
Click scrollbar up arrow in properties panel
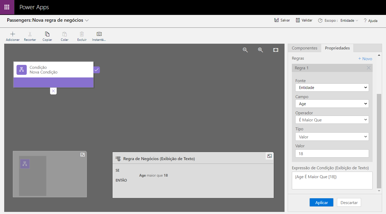[x=379, y=55]
